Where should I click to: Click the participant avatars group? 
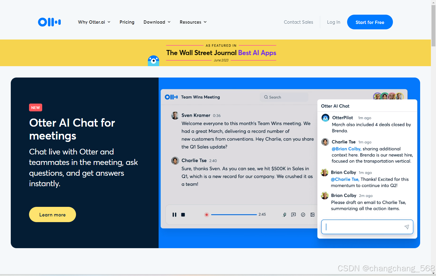click(388, 96)
